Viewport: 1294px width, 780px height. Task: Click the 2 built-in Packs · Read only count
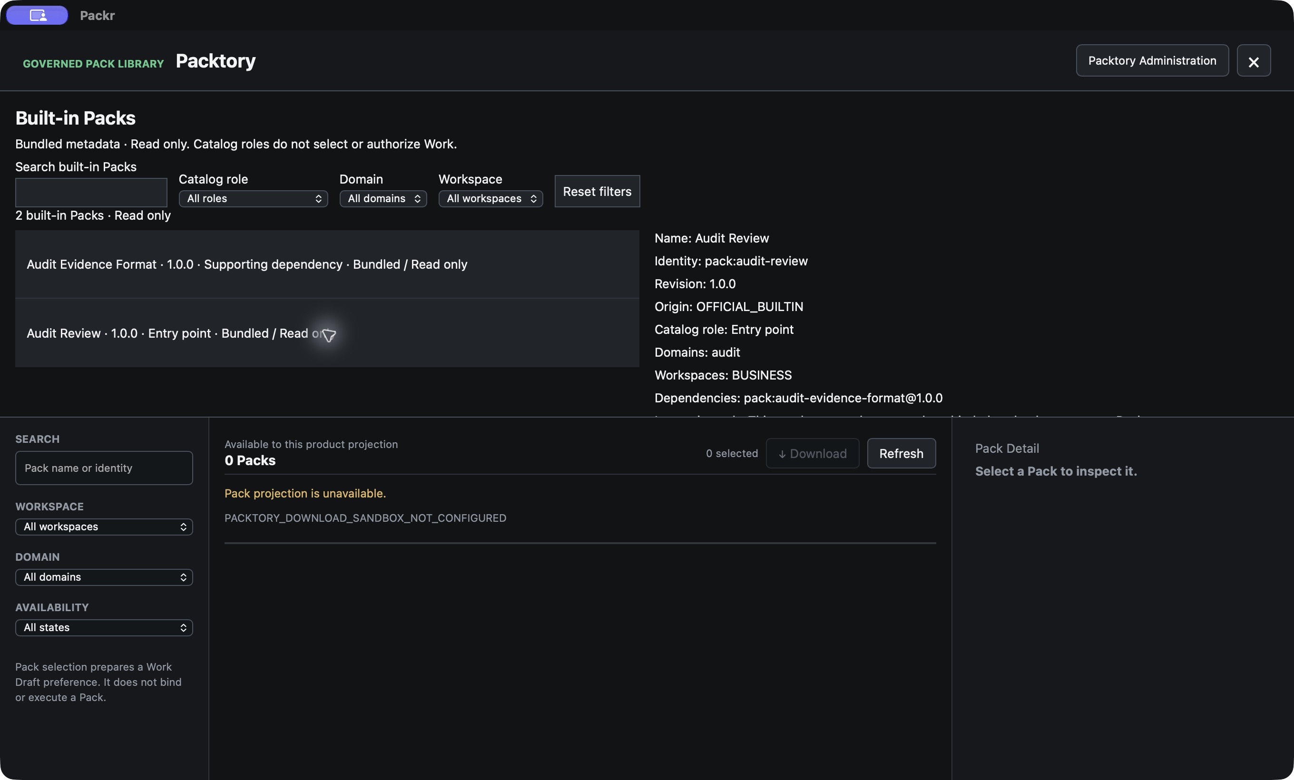tap(93, 216)
